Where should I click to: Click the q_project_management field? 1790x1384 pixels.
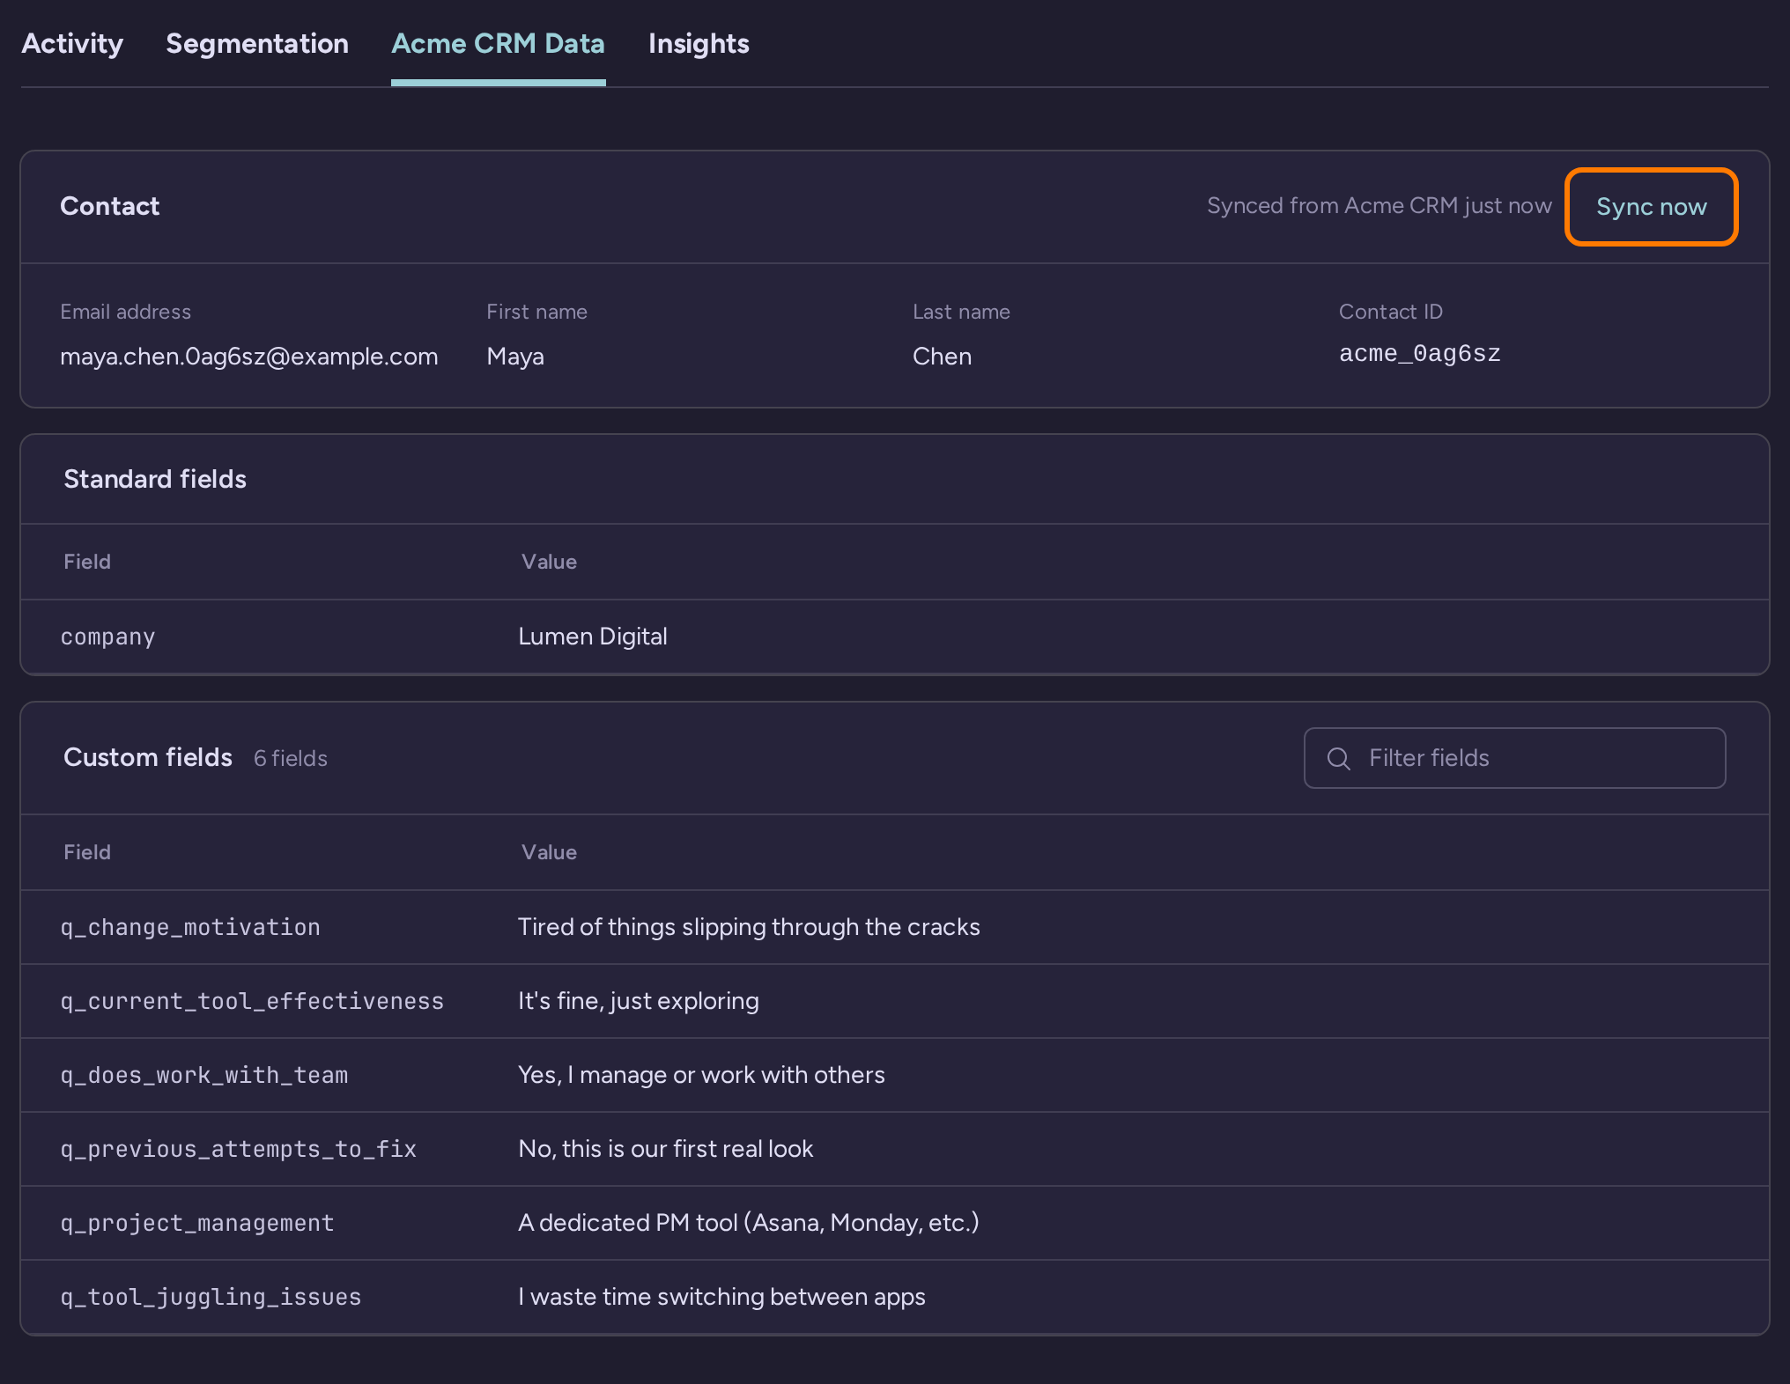coord(197,1223)
